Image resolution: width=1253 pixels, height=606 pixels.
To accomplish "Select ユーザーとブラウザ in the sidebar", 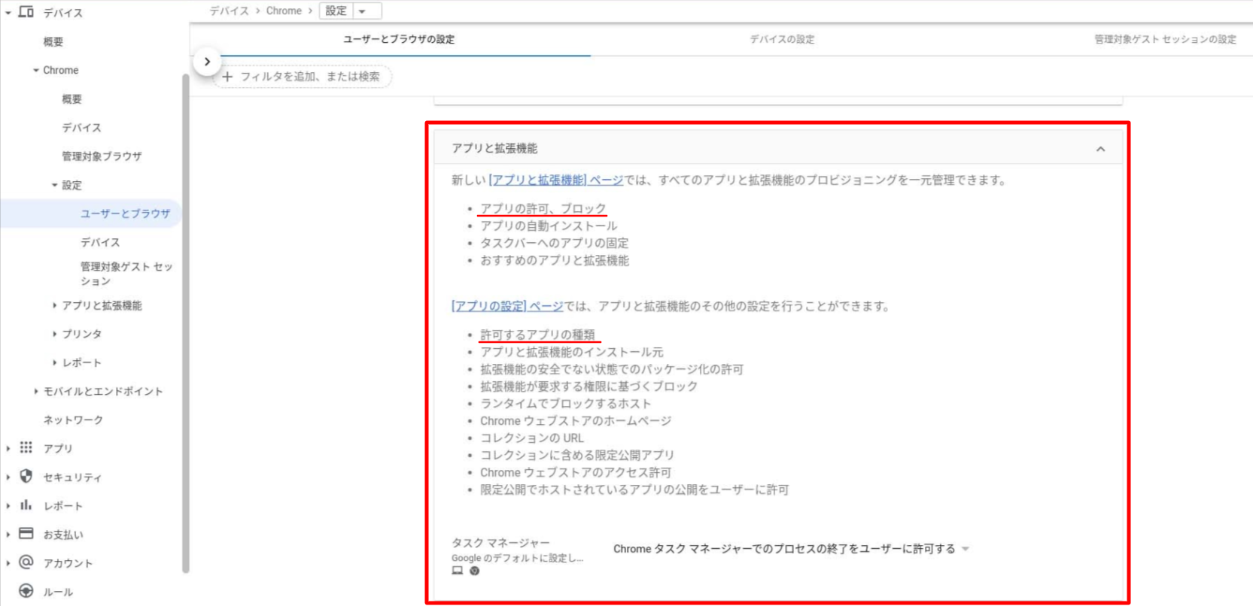I will 125,214.
